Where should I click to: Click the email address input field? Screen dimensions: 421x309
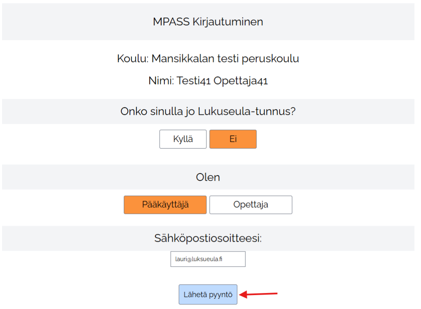[x=208, y=259]
